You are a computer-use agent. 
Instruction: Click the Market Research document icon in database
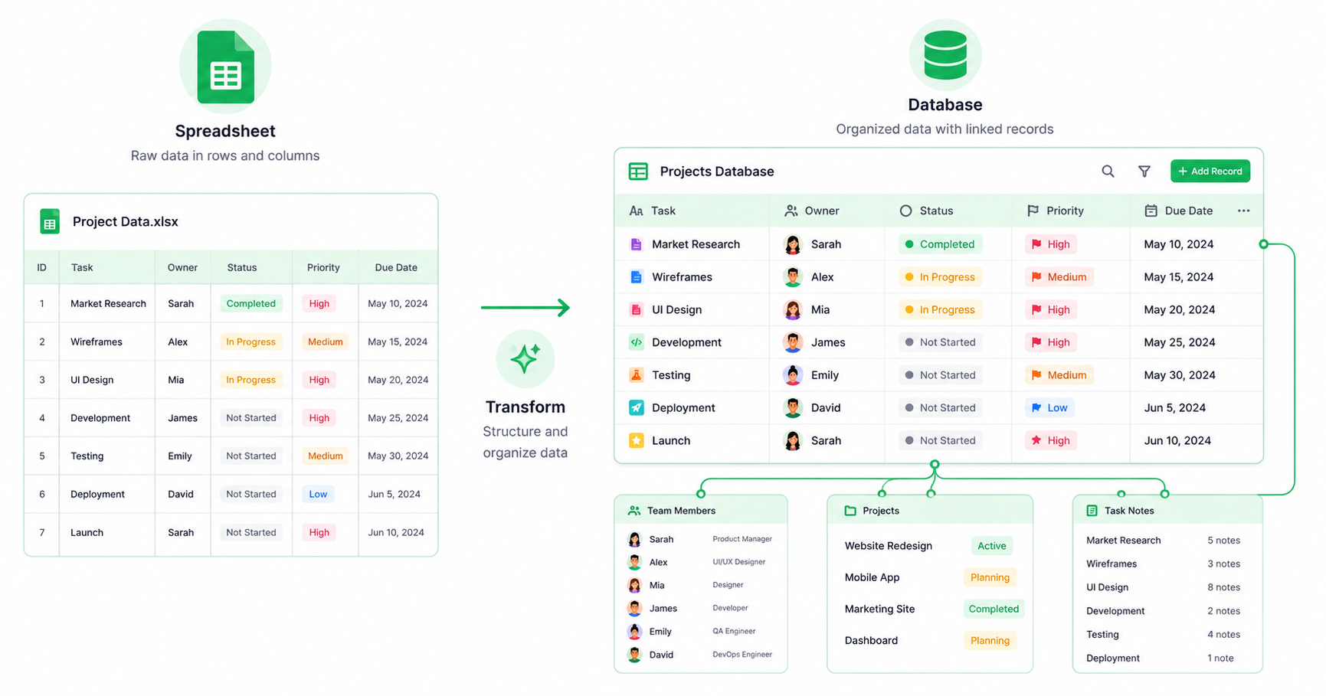pos(636,244)
